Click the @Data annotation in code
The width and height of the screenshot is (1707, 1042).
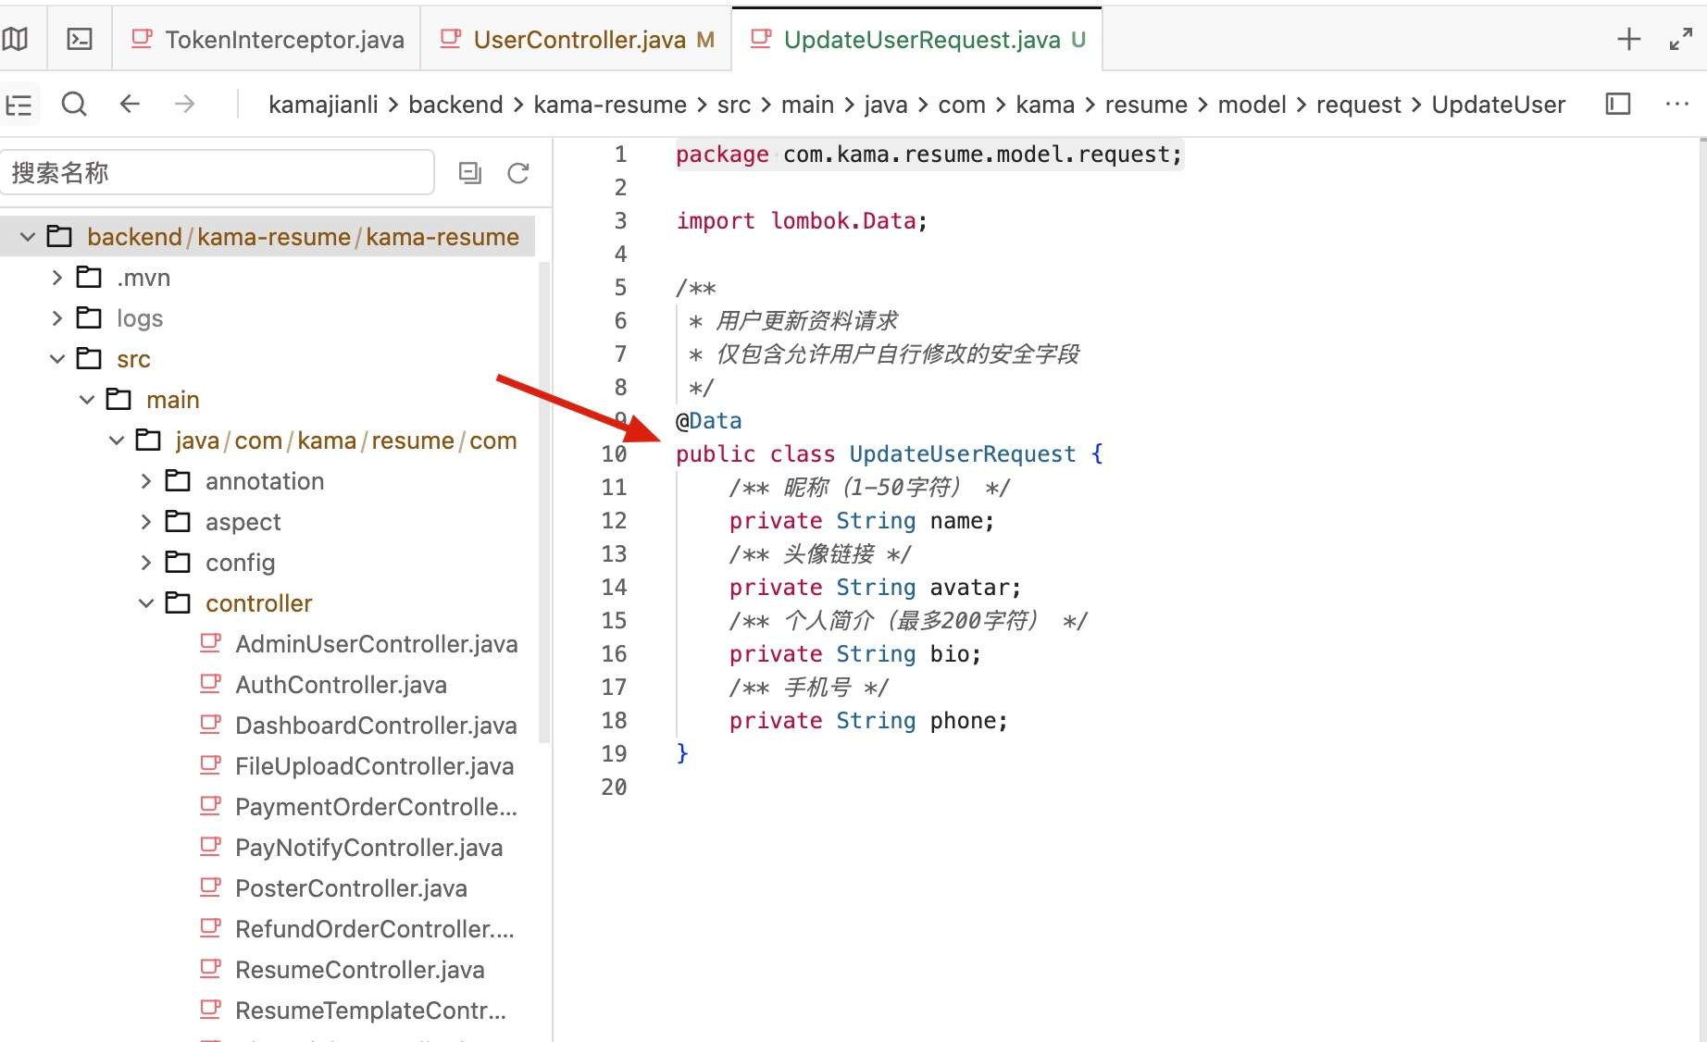click(x=708, y=421)
